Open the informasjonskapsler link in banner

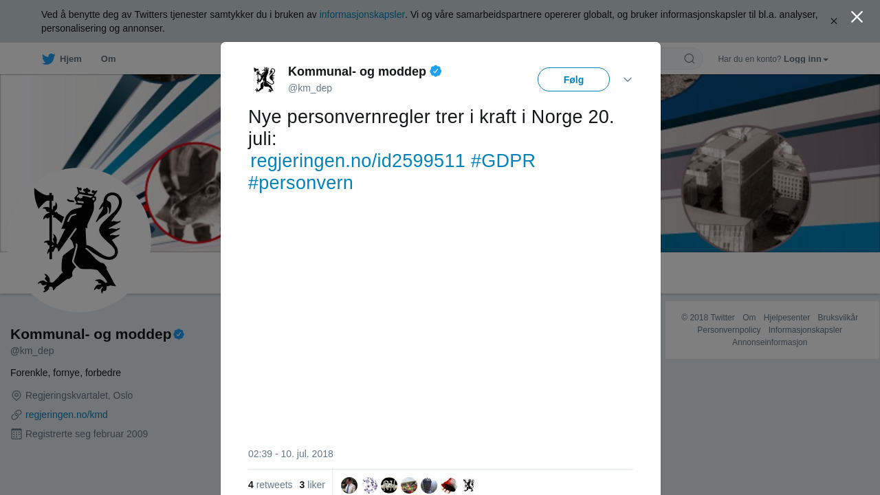tap(362, 14)
